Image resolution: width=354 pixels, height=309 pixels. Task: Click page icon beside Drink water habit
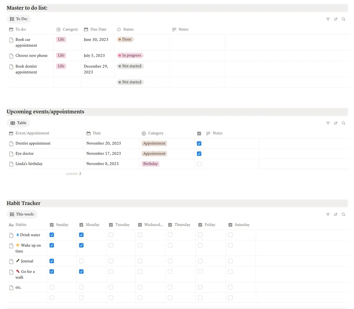11,235
